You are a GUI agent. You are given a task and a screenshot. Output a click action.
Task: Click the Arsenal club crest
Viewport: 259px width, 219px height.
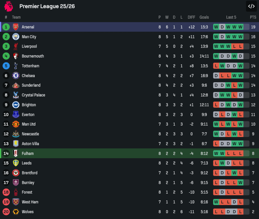16,27
